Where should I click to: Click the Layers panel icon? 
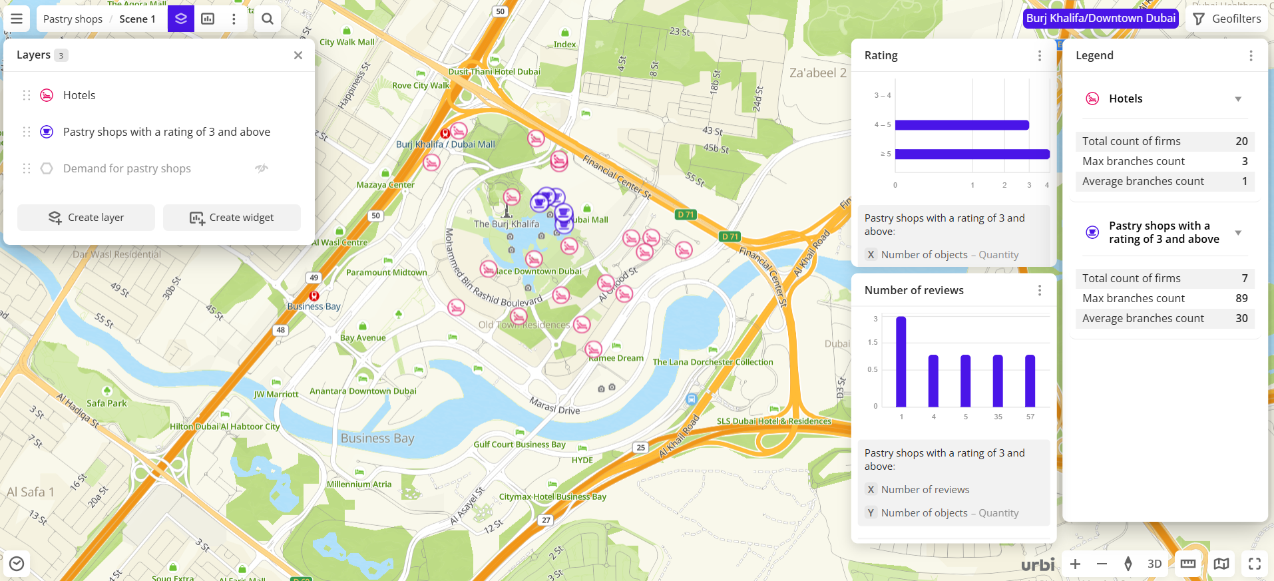181,19
